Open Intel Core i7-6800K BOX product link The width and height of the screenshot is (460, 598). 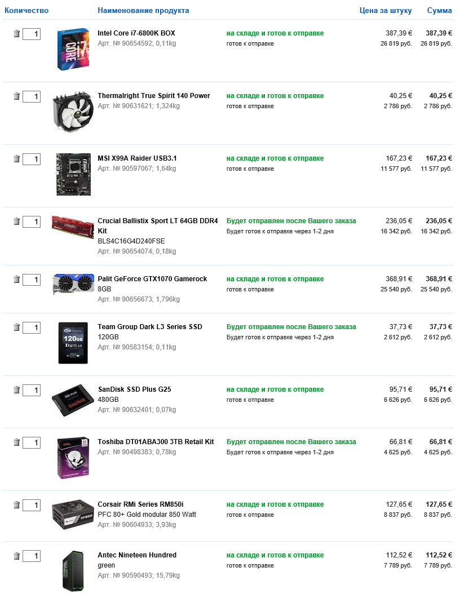136,33
